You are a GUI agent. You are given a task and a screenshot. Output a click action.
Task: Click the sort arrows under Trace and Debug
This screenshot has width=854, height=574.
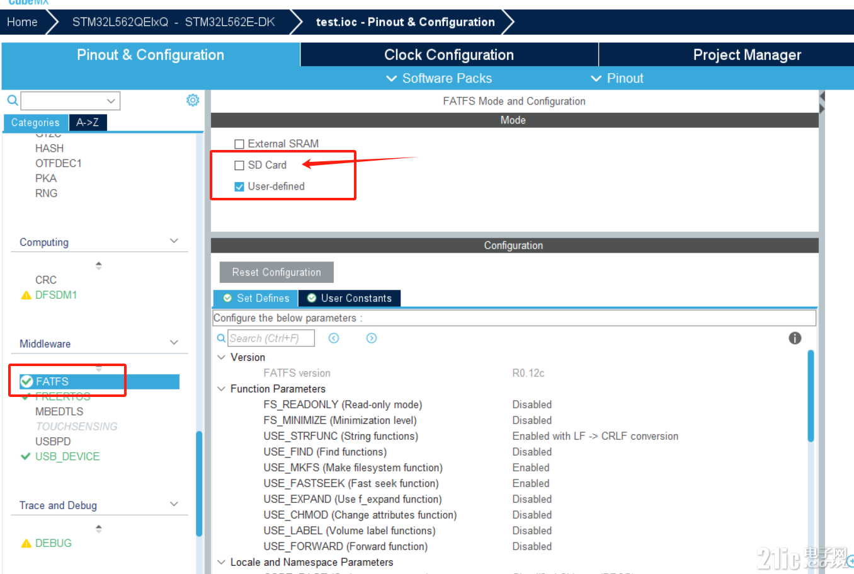click(x=98, y=529)
